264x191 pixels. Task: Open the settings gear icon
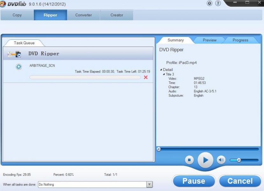click(x=209, y=3)
